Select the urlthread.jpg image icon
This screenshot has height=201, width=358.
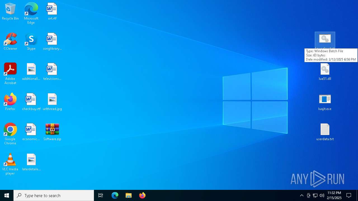click(x=52, y=102)
